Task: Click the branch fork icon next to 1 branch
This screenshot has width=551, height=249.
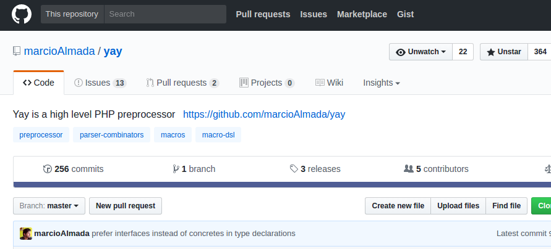Action: (x=176, y=169)
